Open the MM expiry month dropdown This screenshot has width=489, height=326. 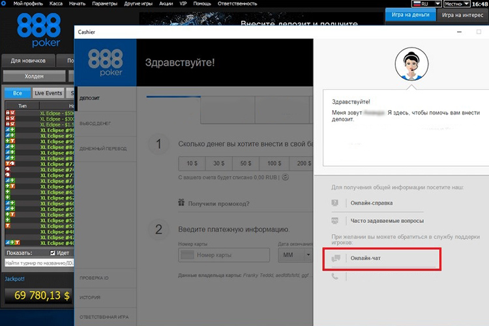[x=295, y=255]
